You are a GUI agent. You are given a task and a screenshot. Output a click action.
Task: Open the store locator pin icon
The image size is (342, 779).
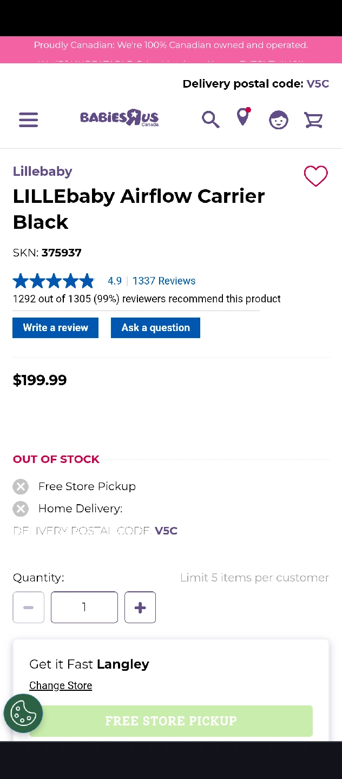click(x=244, y=117)
